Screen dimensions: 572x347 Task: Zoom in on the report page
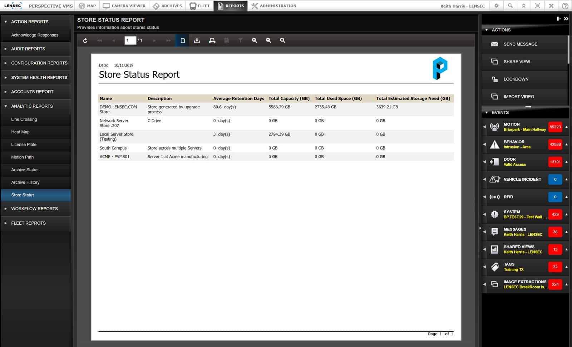click(255, 40)
